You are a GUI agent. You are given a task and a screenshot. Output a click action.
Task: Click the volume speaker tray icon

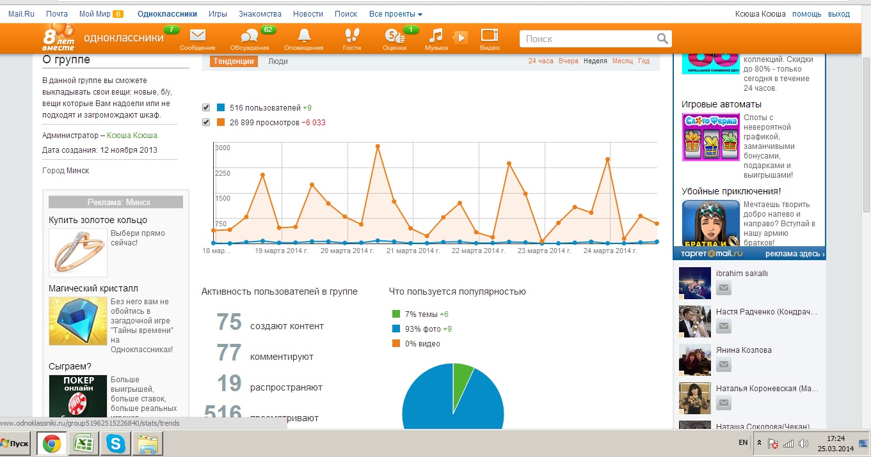804,444
